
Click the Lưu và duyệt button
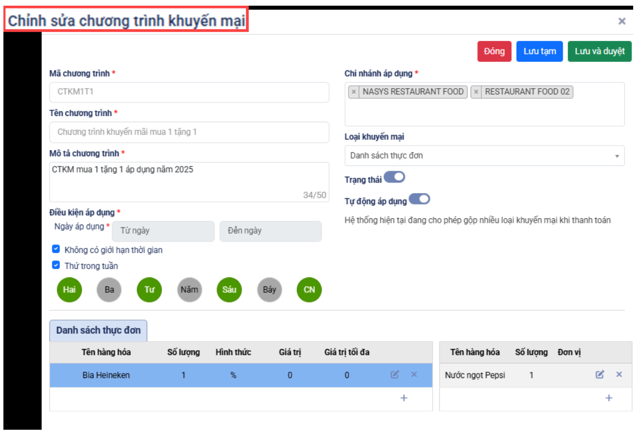[x=599, y=51]
